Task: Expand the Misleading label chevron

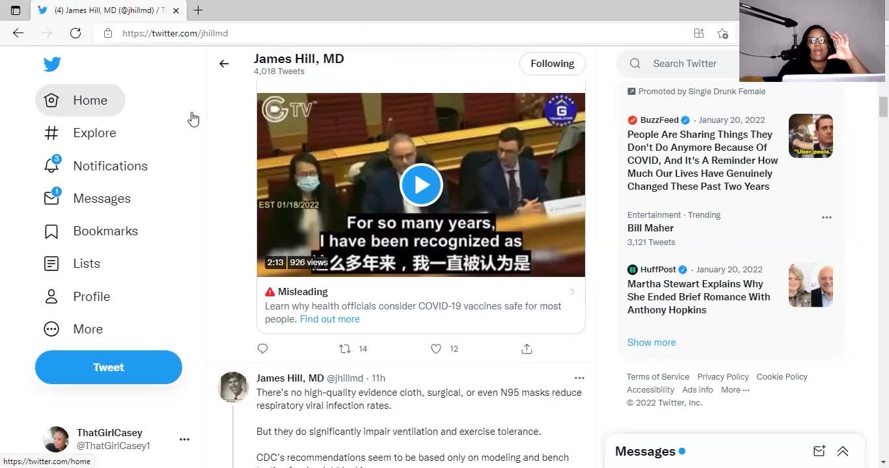Action: [572, 292]
